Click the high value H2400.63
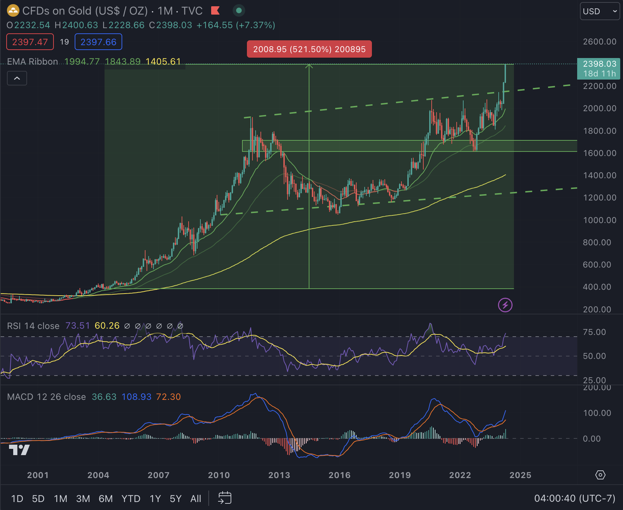This screenshot has height=510, width=623. [x=76, y=25]
